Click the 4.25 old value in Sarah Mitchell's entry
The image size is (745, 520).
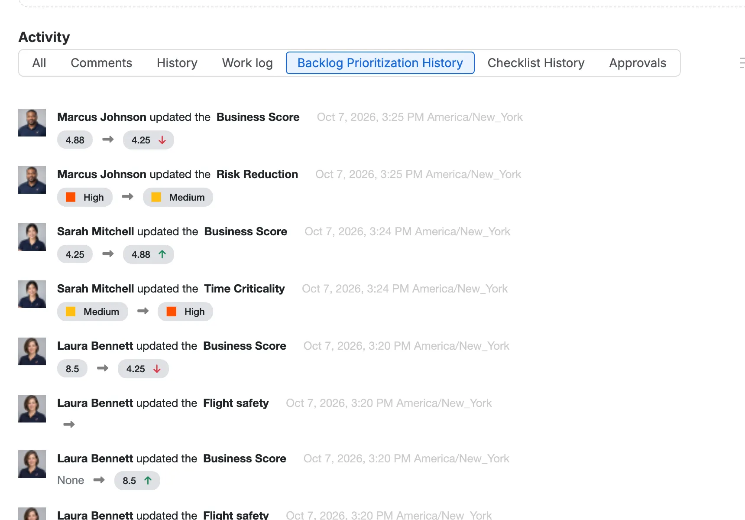click(75, 254)
